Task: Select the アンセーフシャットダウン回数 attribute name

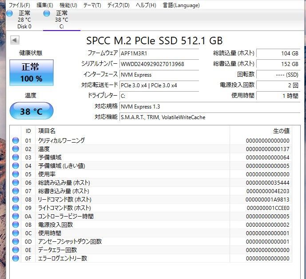Action: [x=70, y=241]
